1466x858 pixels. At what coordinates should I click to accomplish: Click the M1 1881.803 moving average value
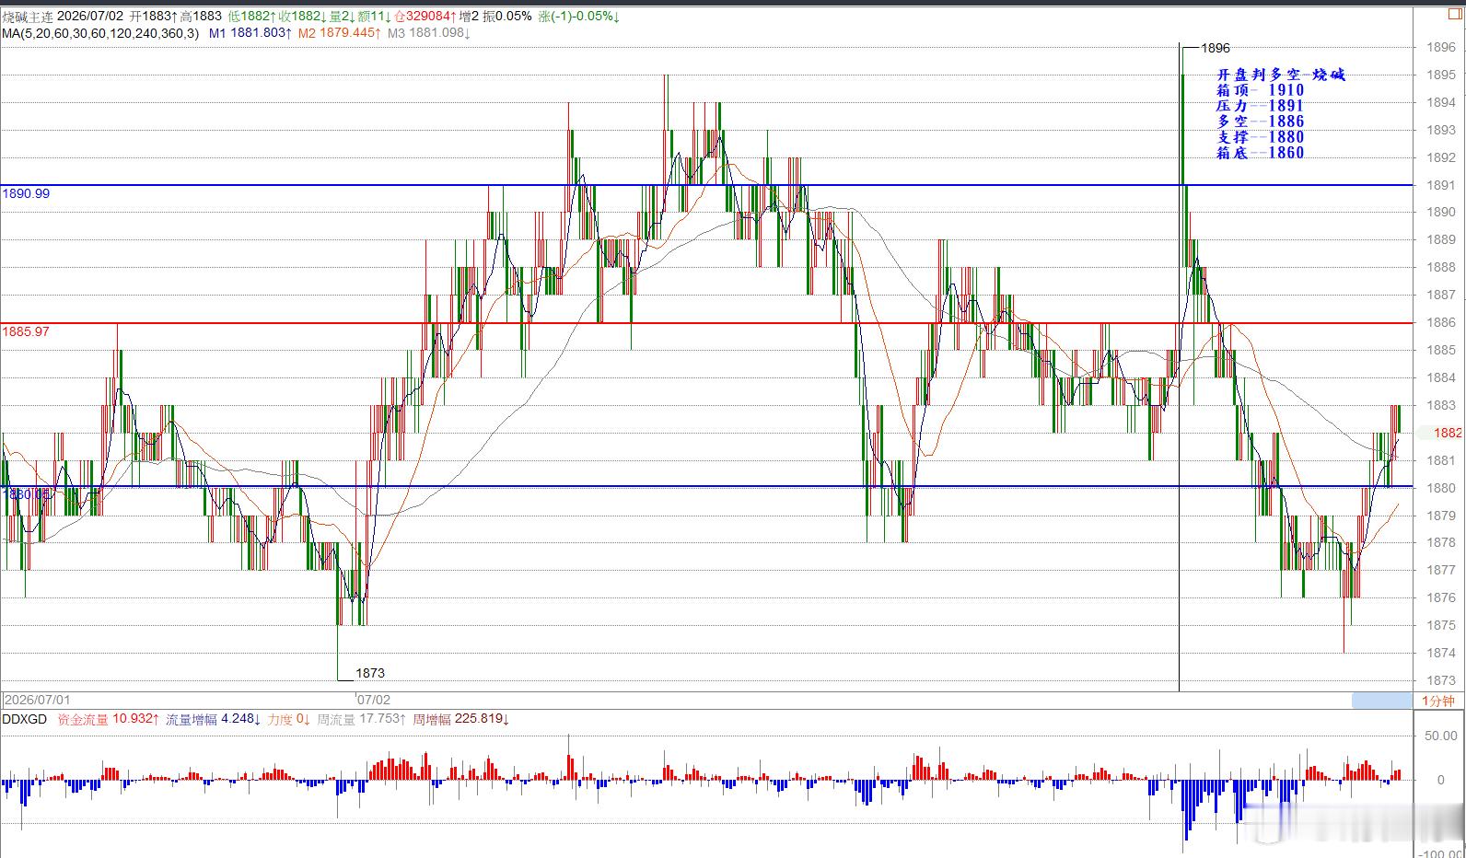coord(250,33)
